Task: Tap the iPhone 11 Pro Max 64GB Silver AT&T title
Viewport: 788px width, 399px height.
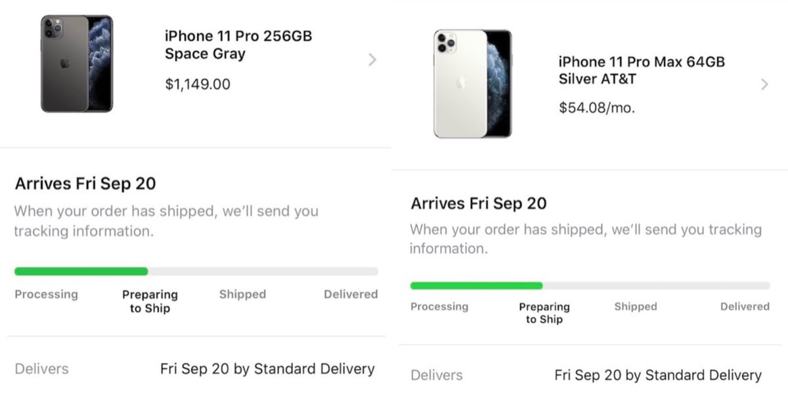Action: tap(641, 70)
